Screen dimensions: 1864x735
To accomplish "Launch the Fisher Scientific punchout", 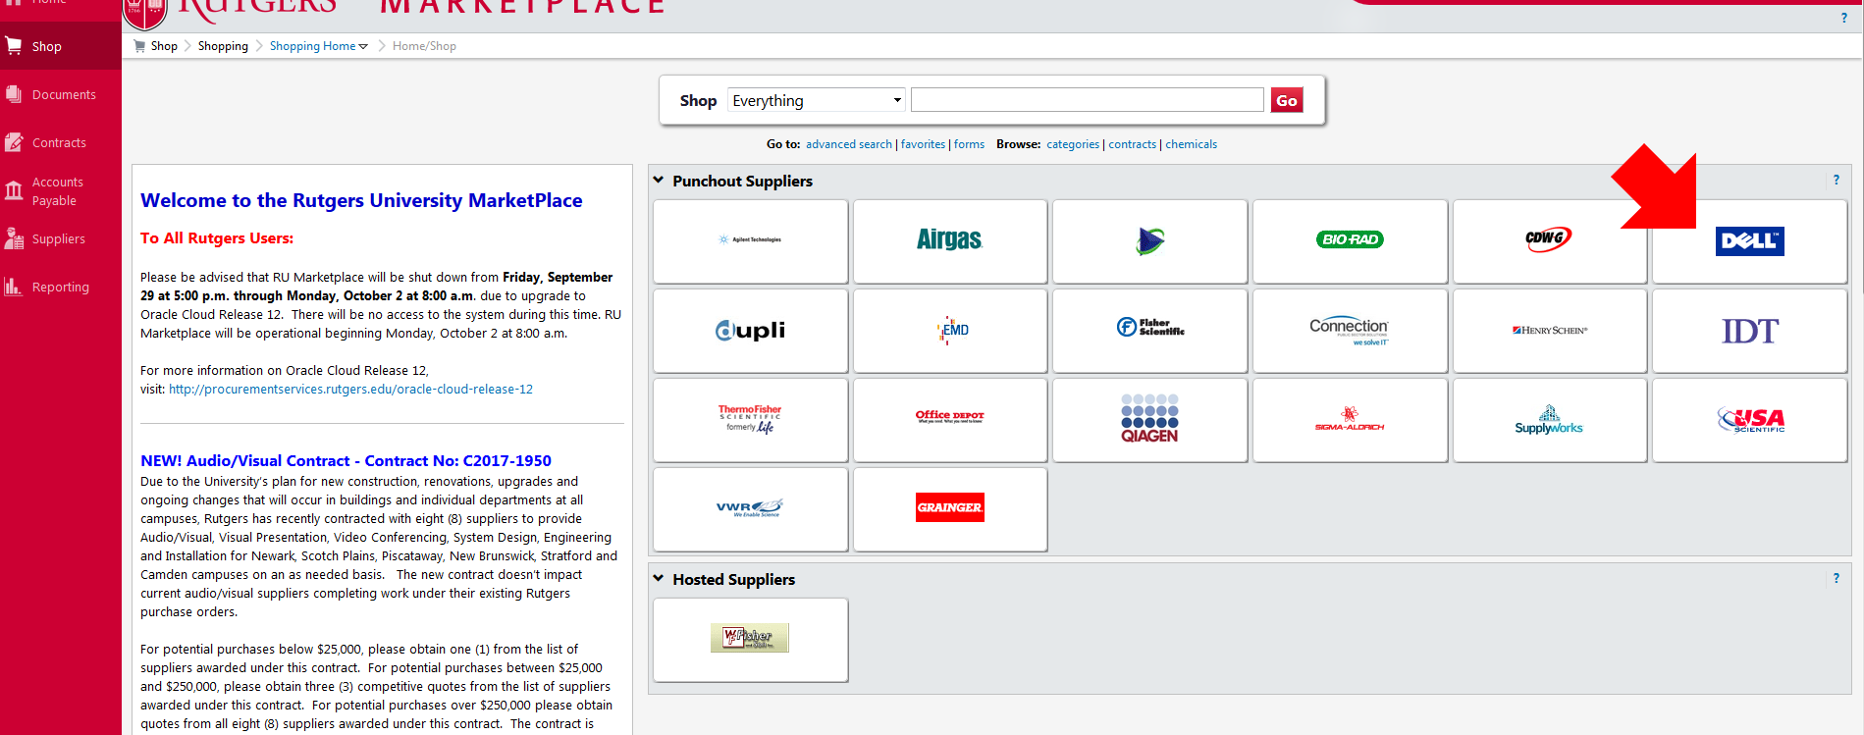I will (1149, 329).
